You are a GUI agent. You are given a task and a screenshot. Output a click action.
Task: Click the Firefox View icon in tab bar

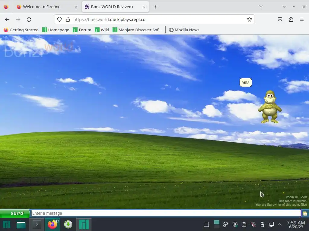pyautogui.click(x=6, y=7)
